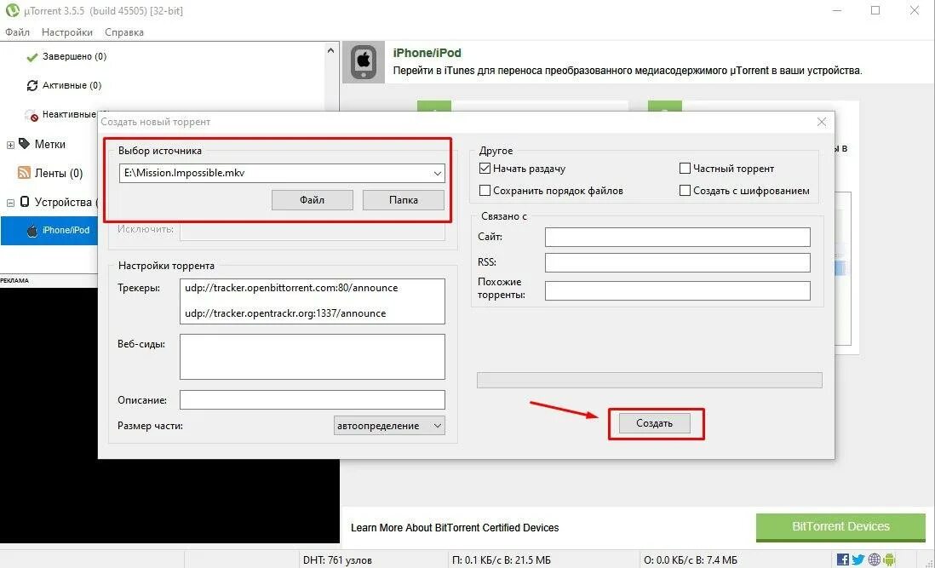Click the Папка source button
The width and height of the screenshot is (935, 568).
[403, 200]
